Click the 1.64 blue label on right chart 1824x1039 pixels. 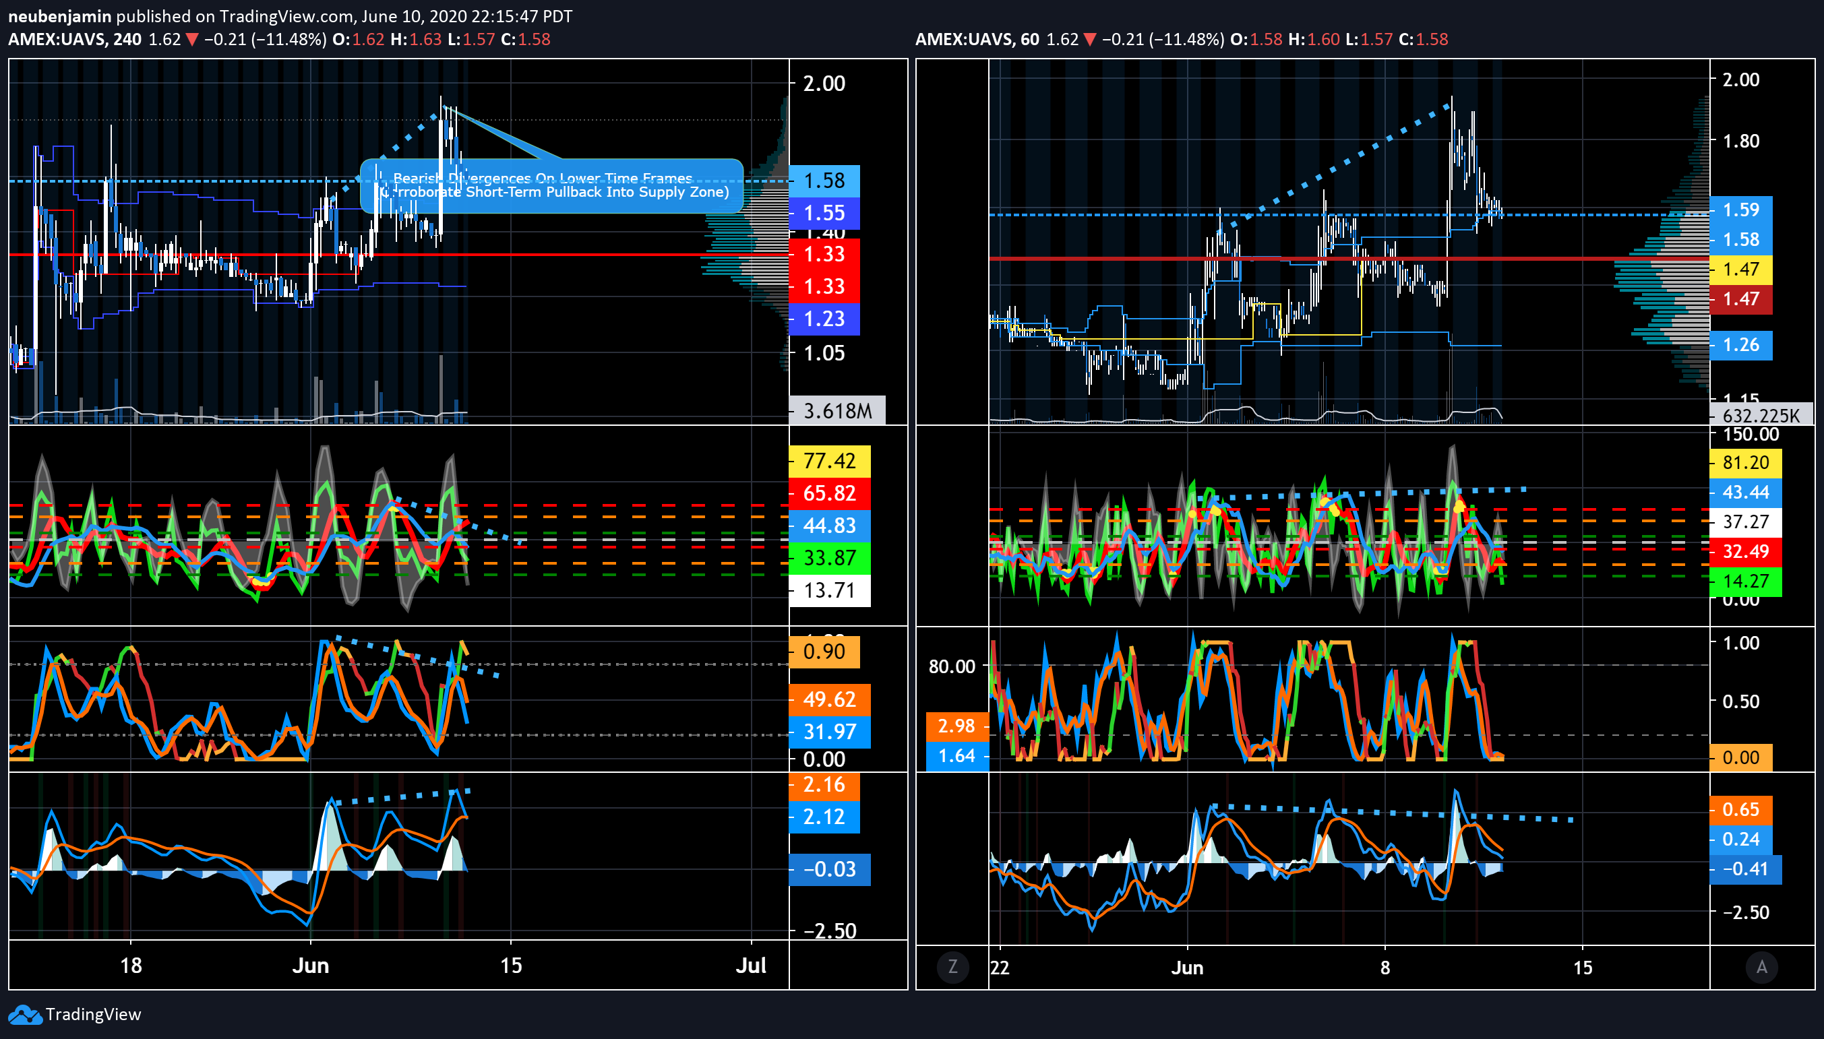(957, 757)
